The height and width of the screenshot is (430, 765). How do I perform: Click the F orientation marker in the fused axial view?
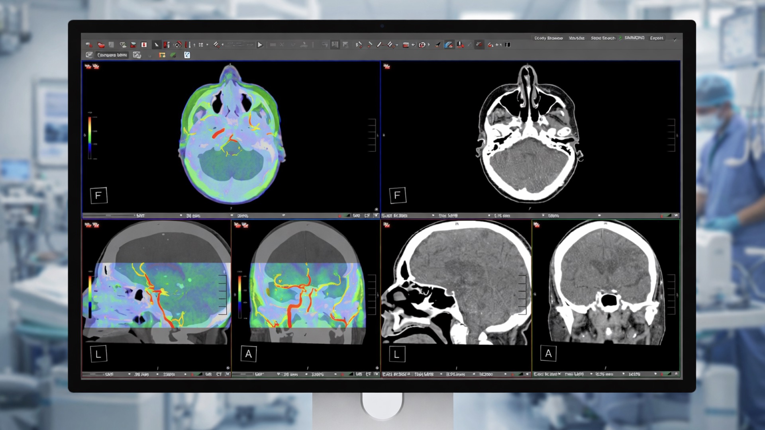98,195
